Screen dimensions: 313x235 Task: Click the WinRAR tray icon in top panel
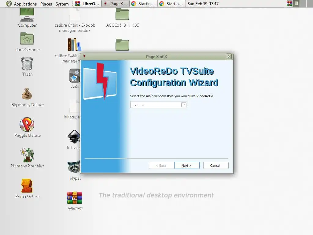289,4
